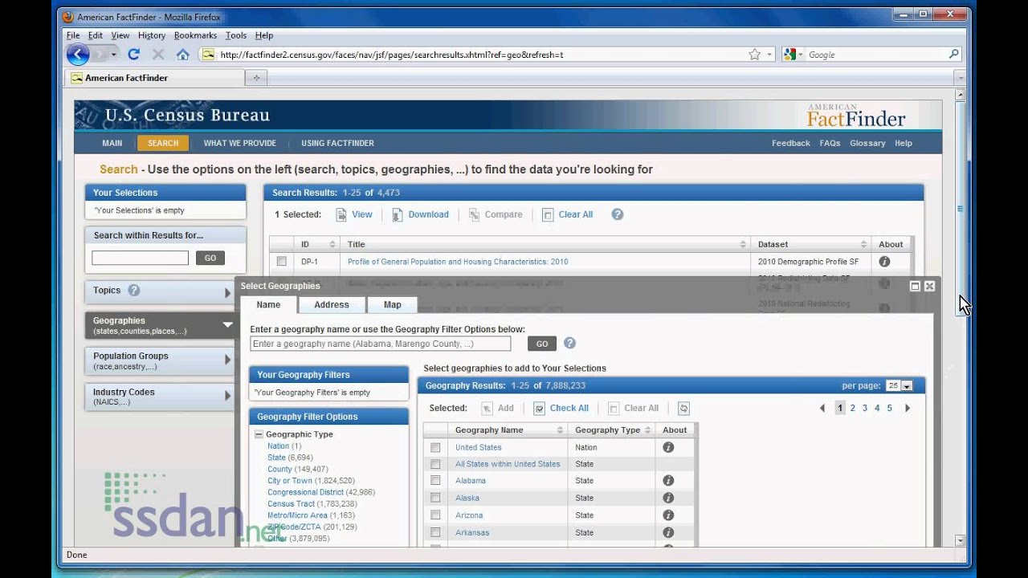The height and width of the screenshot is (578, 1028).
Task: Open the Tools menu
Action: pyautogui.click(x=236, y=35)
